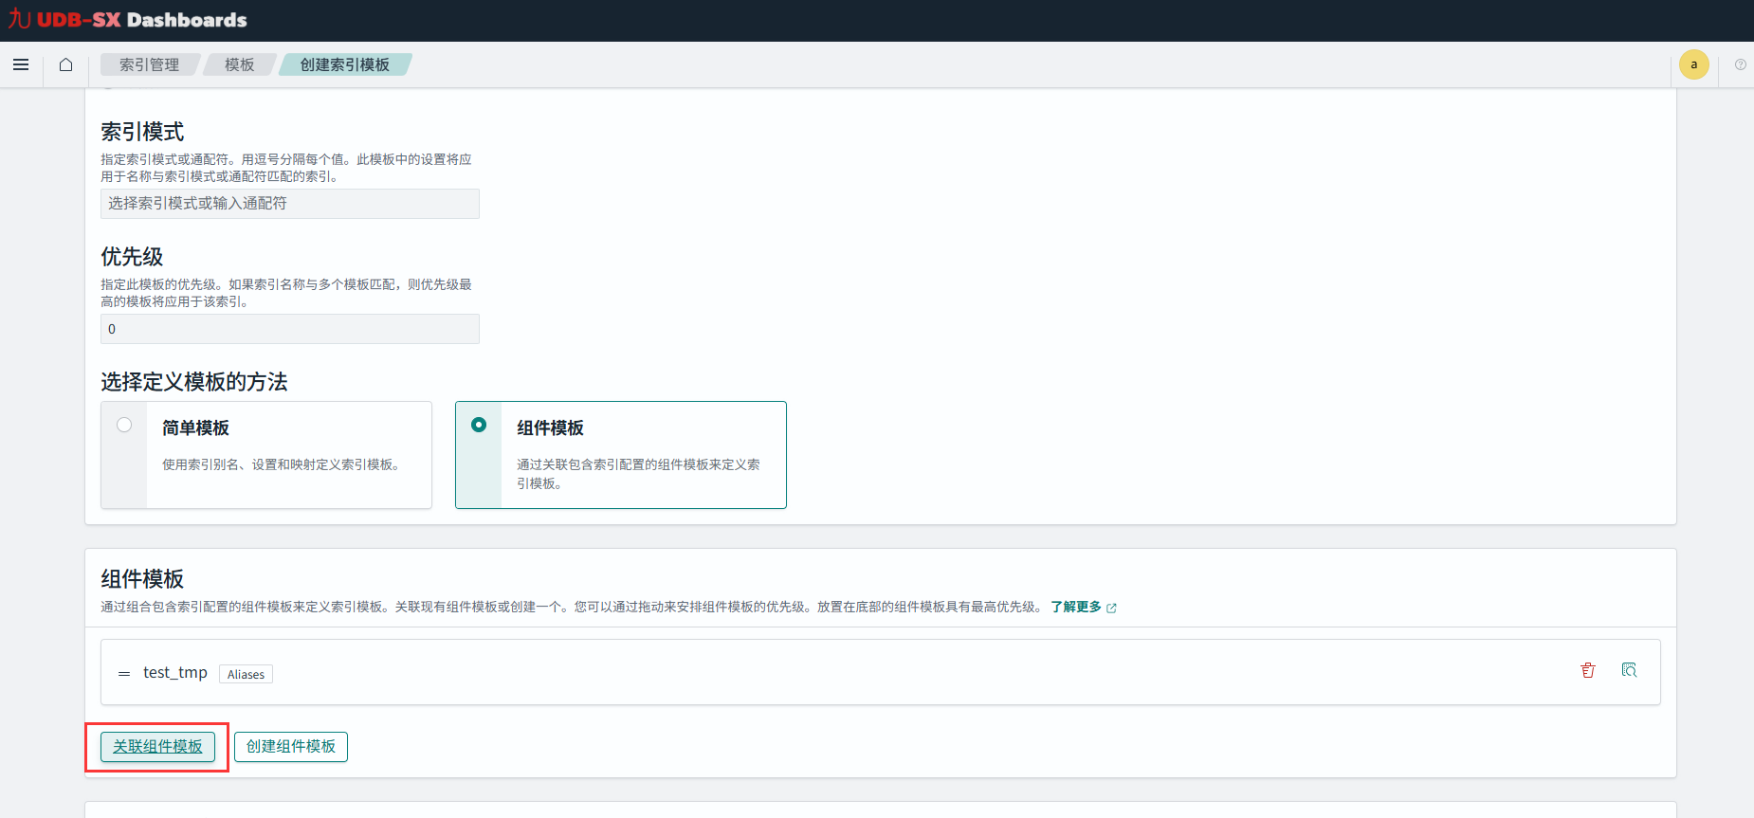Delete the test_tmp component template
Screen dimensions: 1754x818
(x=1588, y=670)
